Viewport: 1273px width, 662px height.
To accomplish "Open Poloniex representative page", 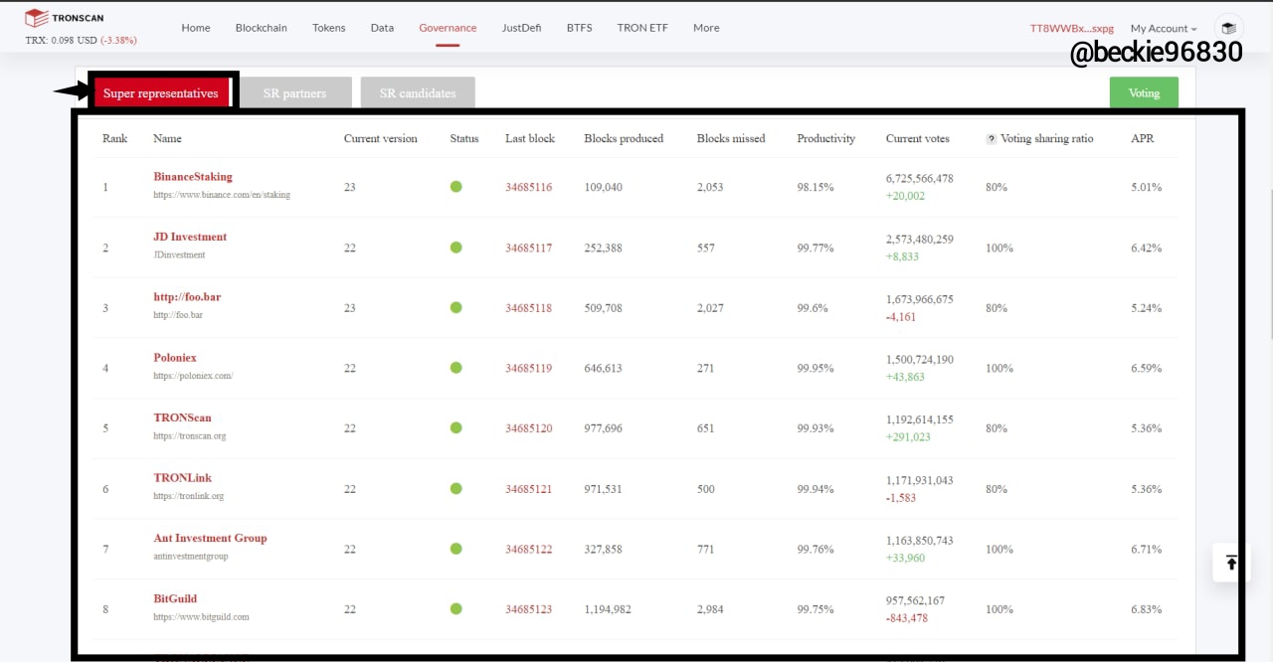I will pos(175,357).
